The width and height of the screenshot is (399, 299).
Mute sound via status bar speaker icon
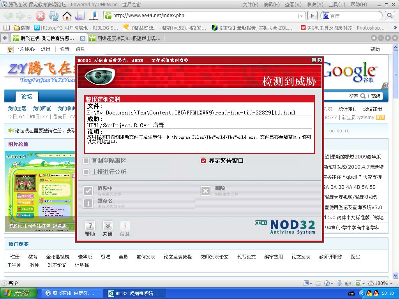pyautogui.click(x=348, y=283)
